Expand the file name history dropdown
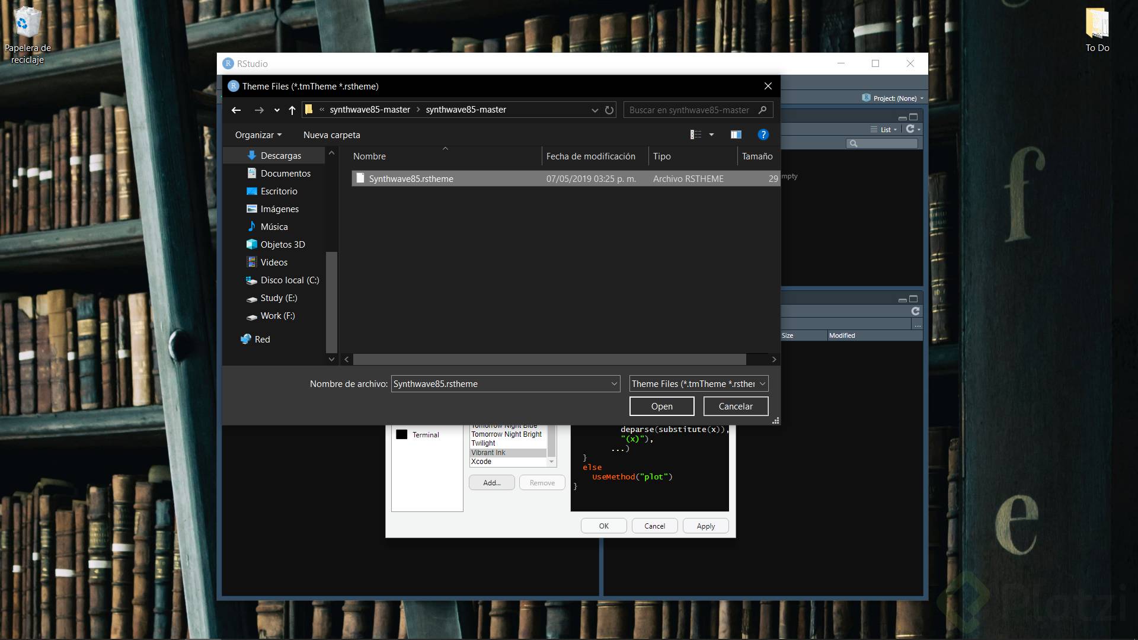 (x=614, y=384)
